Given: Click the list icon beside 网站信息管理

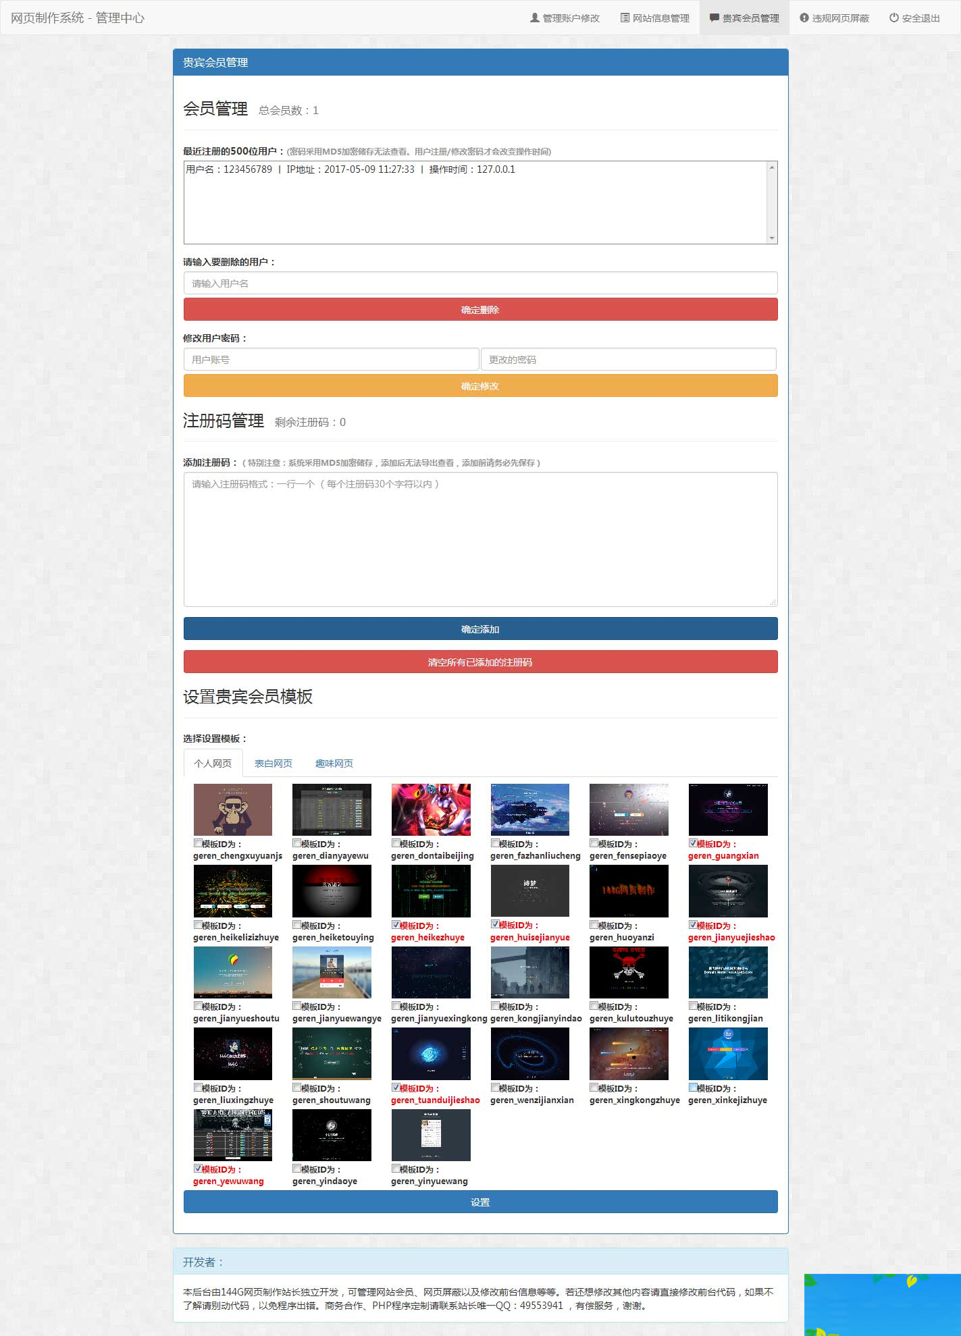Looking at the screenshot, I should [x=625, y=18].
